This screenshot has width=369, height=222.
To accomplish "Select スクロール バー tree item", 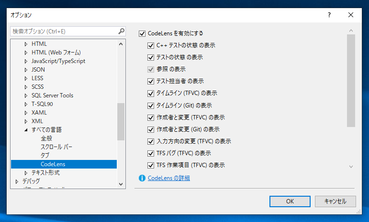I will click(56, 147).
